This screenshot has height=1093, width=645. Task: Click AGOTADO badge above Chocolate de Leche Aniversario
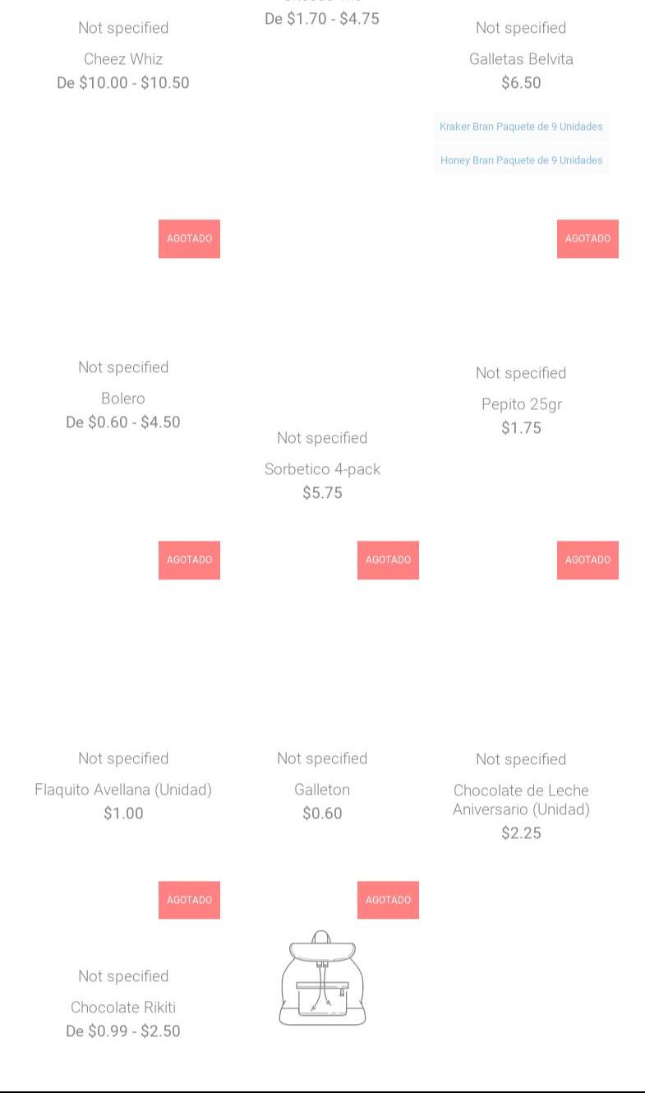pyautogui.click(x=587, y=560)
